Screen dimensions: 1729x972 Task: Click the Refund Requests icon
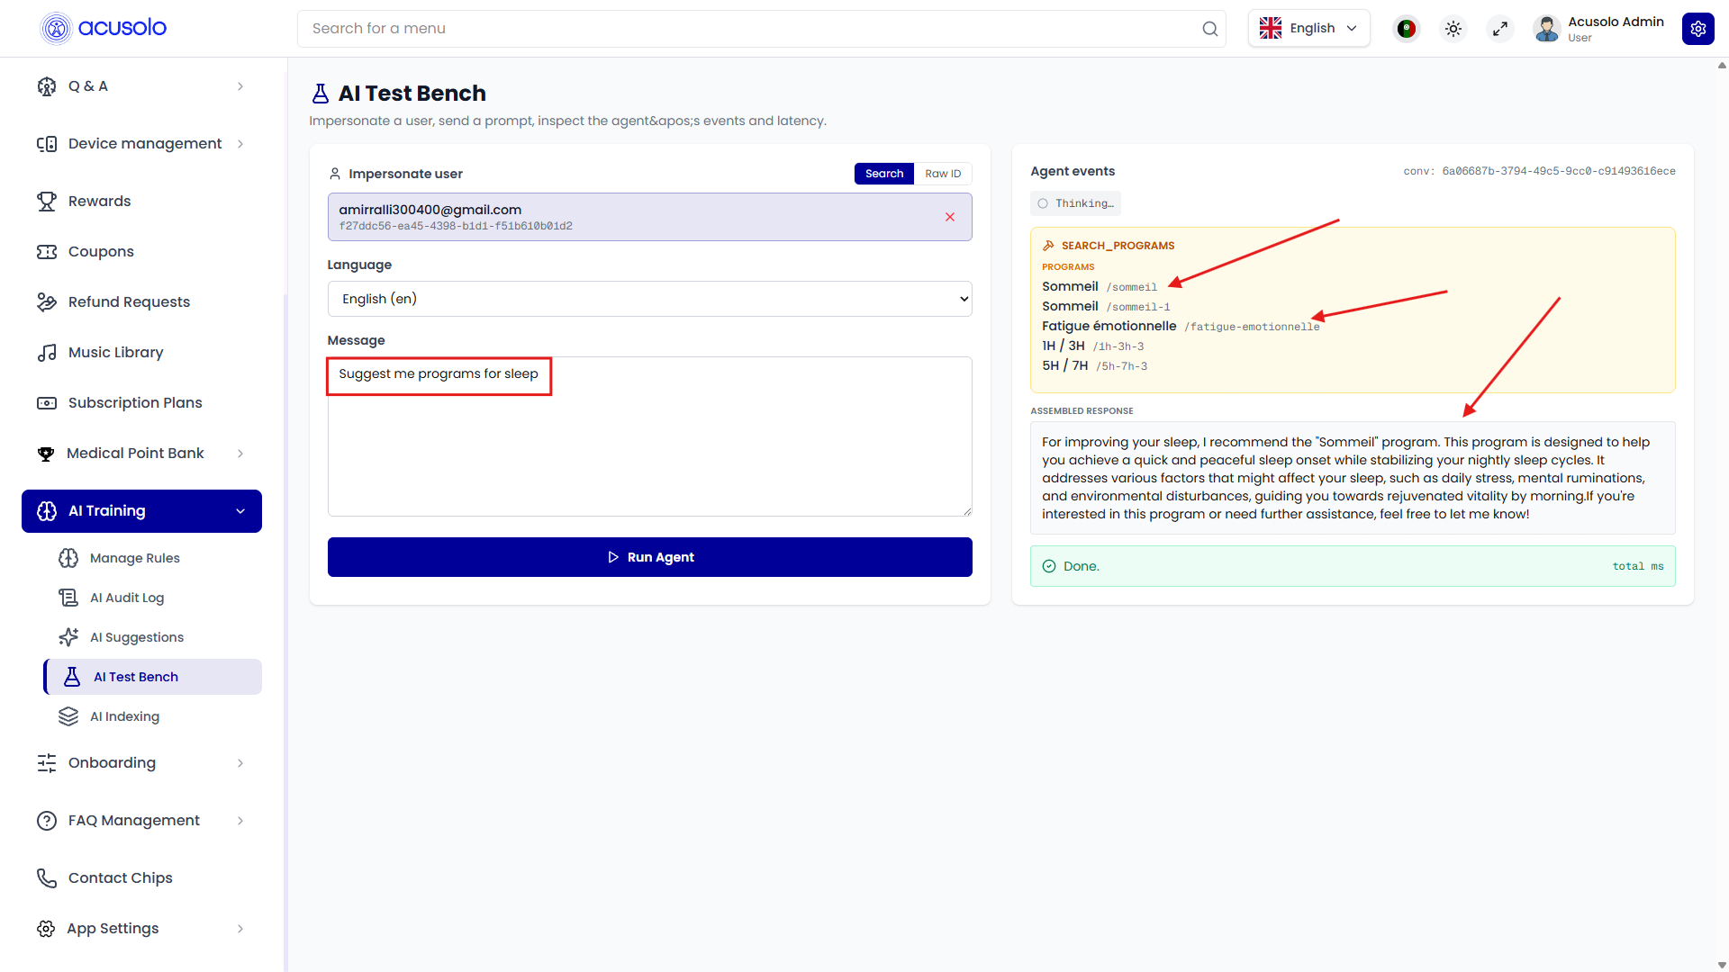[x=47, y=302]
